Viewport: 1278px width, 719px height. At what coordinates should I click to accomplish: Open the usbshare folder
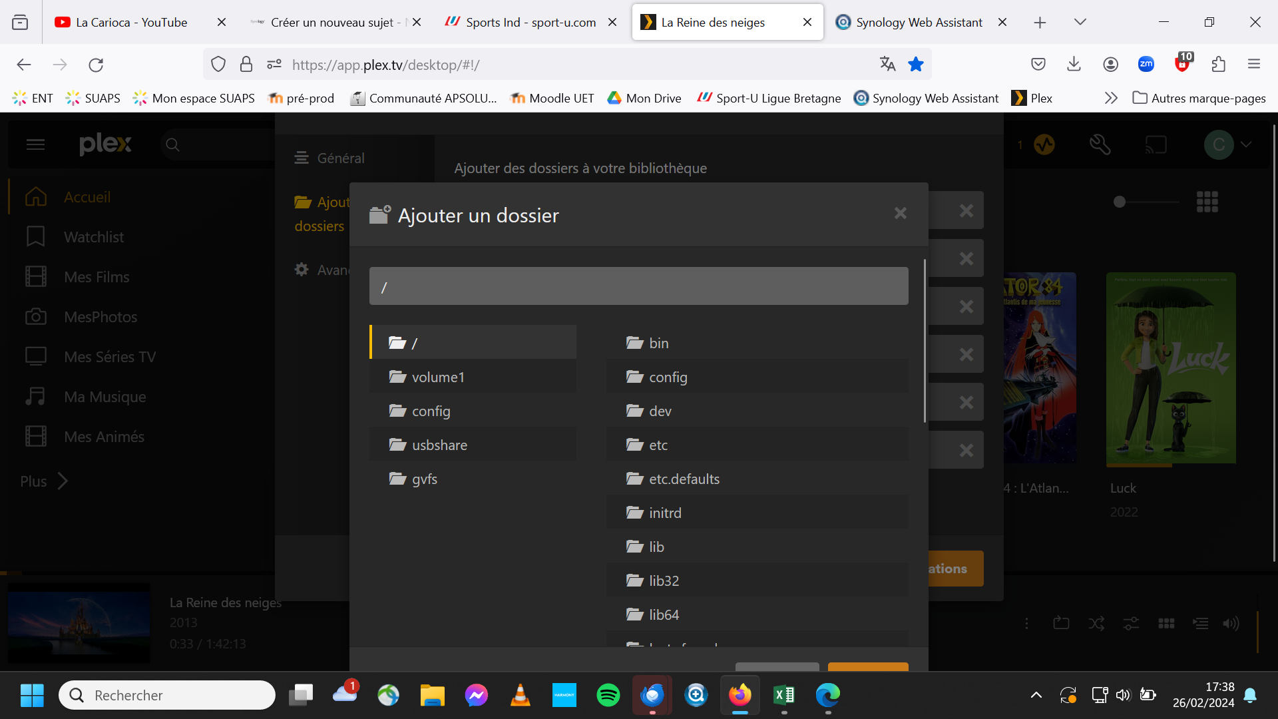tap(473, 445)
